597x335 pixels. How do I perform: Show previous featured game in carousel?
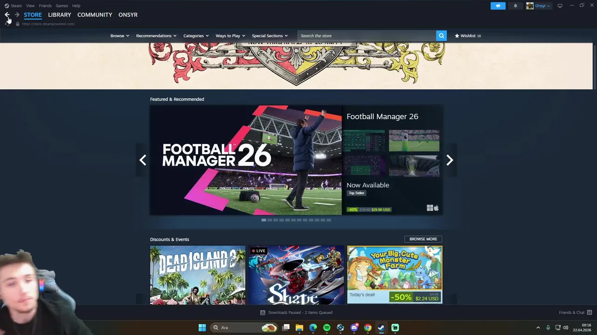[143, 160]
